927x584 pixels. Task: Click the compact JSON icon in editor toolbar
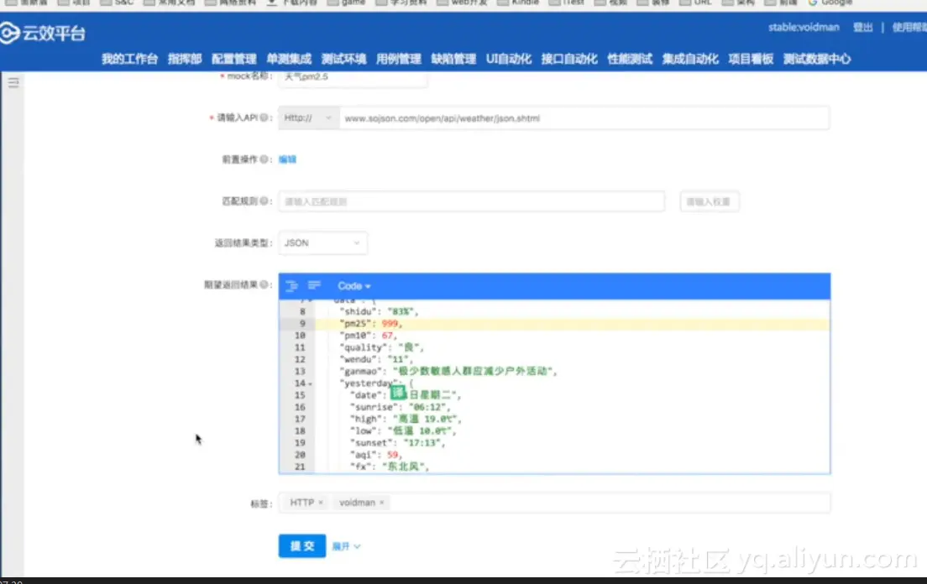pos(314,286)
